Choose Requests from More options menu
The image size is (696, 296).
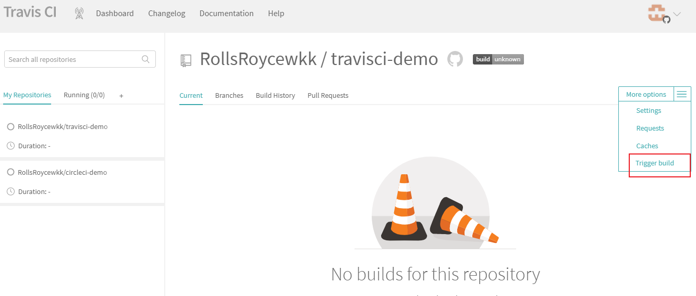click(x=650, y=128)
